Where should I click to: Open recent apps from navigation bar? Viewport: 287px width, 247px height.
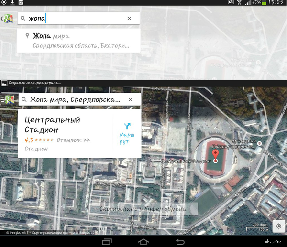pos(106,242)
